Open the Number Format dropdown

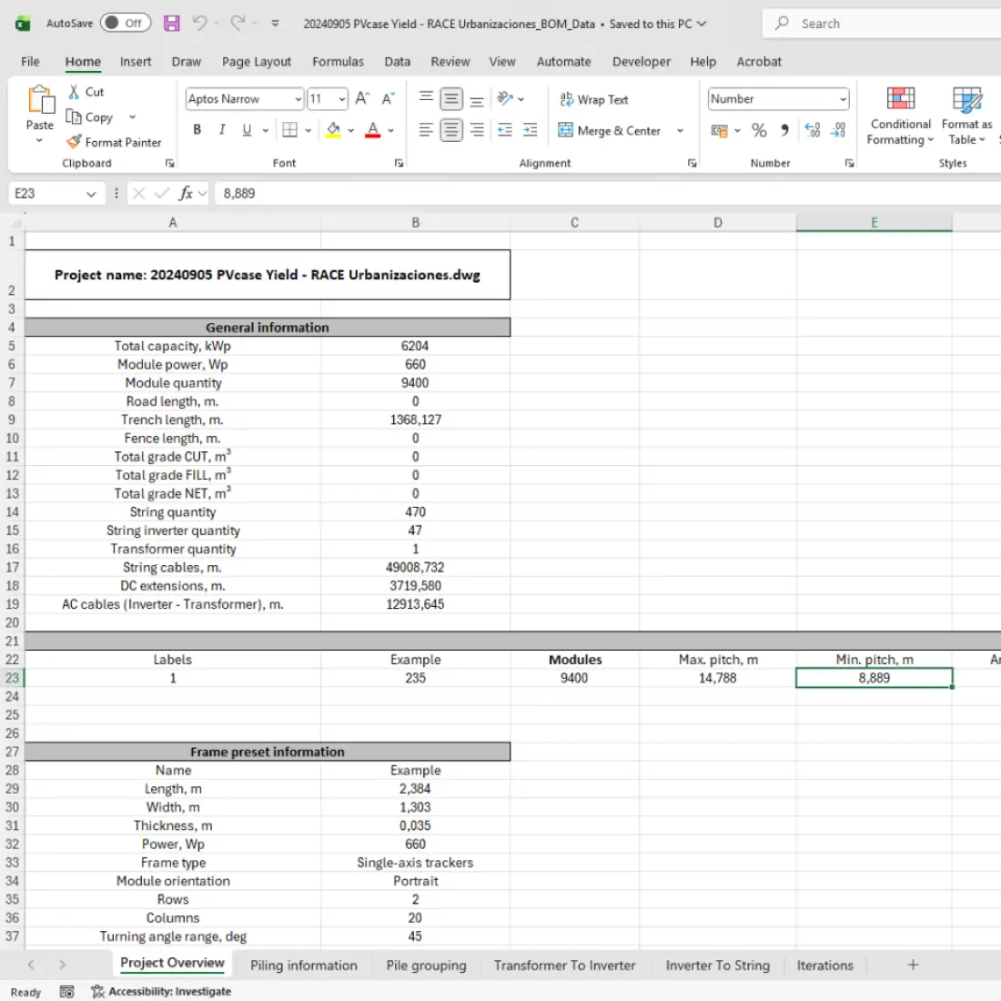click(x=778, y=96)
